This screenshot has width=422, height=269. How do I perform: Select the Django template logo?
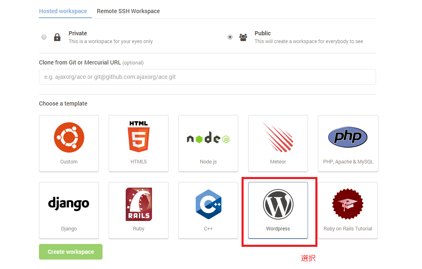69,203
